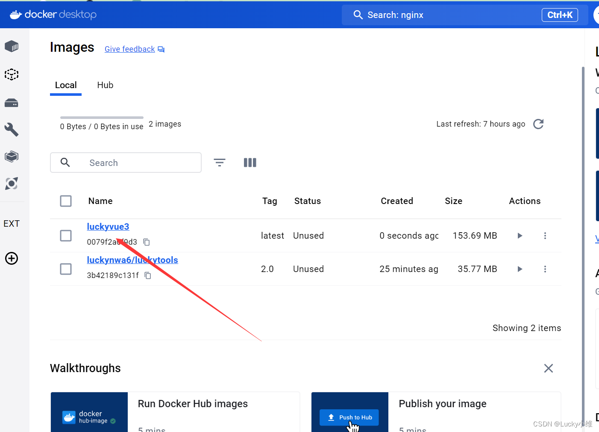The image size is (599, 432).
Task: Switch to the Local tab
Action: [x=66, y=85]
